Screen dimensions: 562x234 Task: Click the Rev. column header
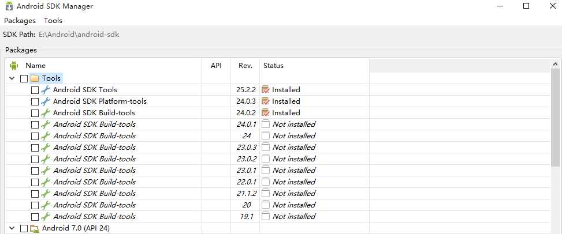pos(245,66)
